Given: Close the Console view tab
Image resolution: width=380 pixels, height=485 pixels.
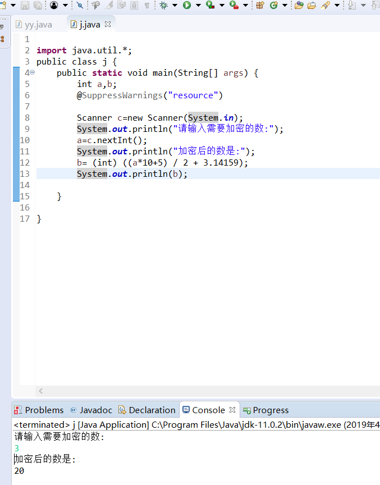Looking at the screenshot, I should click(232, 410).
